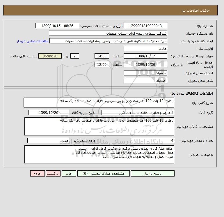Open اطلاعات تماس خریدار link

[x=33, y=41]
